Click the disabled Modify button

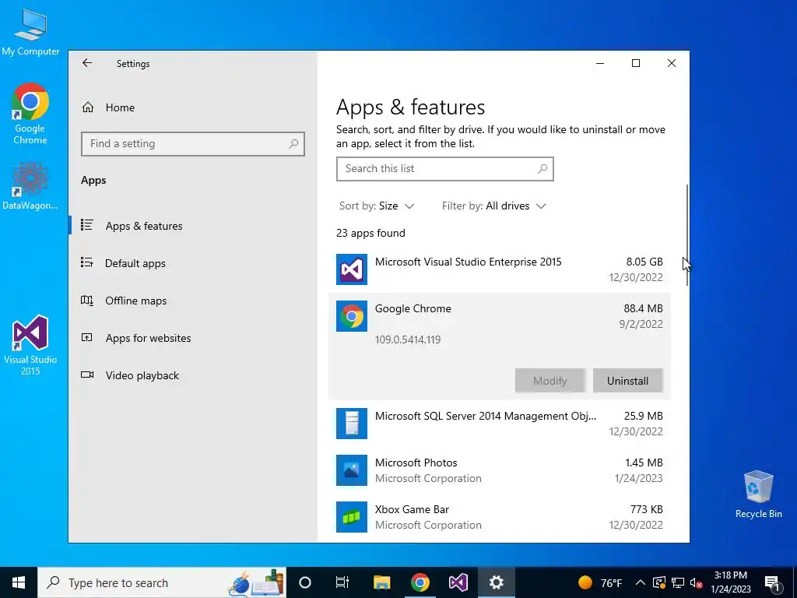550,381
